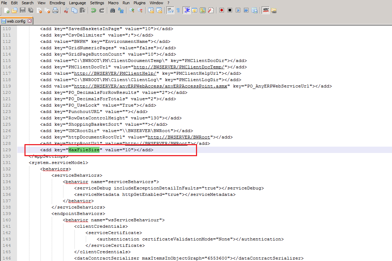The width and height of the screenshot is (392, 261).
Task: Click the Zoom Out magnifier icon
Action: pos(140,11)
